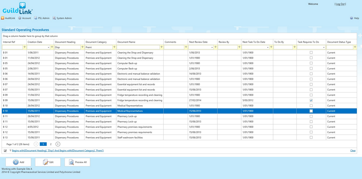
Task: Click the filter icon for Internal Ref column
Action: (x=25, y=47)
